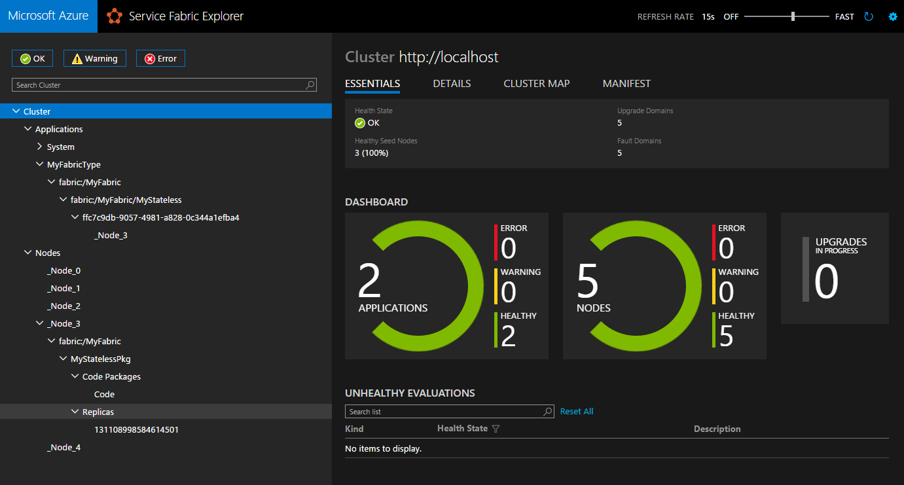Select _Node_2 in the tree
Image resolution: width=904 pixels, height=485 pixels.
coord(63,306)
